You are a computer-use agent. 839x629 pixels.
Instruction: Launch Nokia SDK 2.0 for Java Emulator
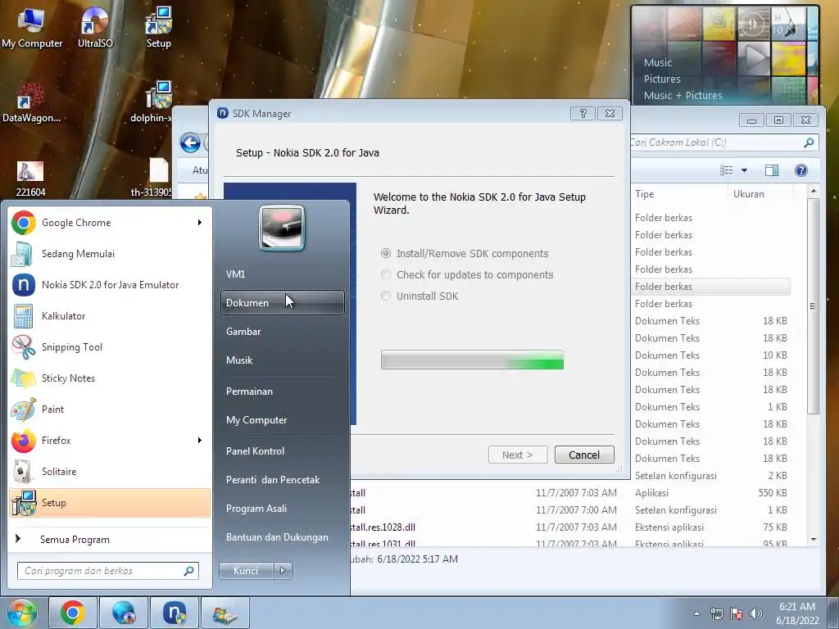[110, 284]
